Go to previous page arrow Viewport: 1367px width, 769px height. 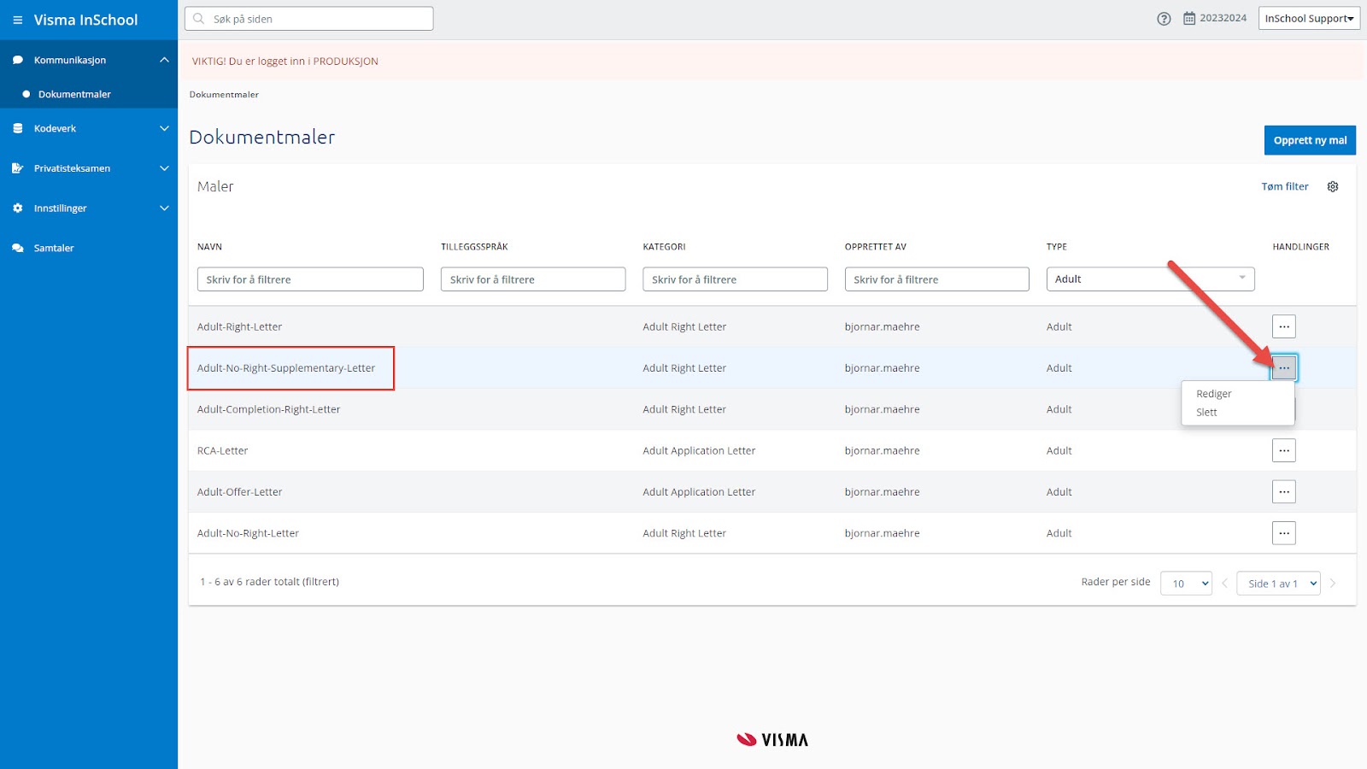coord(1224,584)
